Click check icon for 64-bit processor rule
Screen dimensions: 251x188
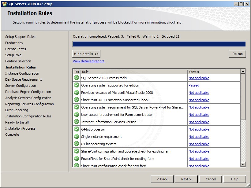77,129
